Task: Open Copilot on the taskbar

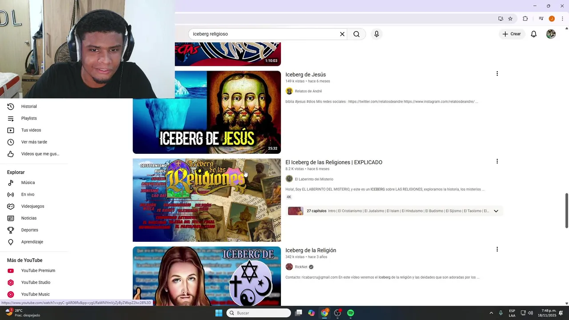Action: tap(312, 313)
